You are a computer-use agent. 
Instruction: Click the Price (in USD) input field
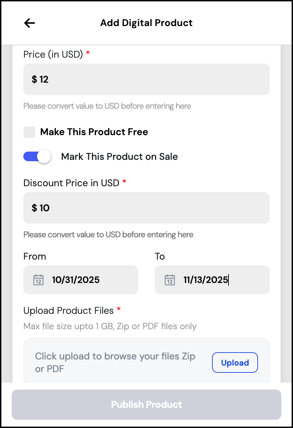[x=146, y=79]
